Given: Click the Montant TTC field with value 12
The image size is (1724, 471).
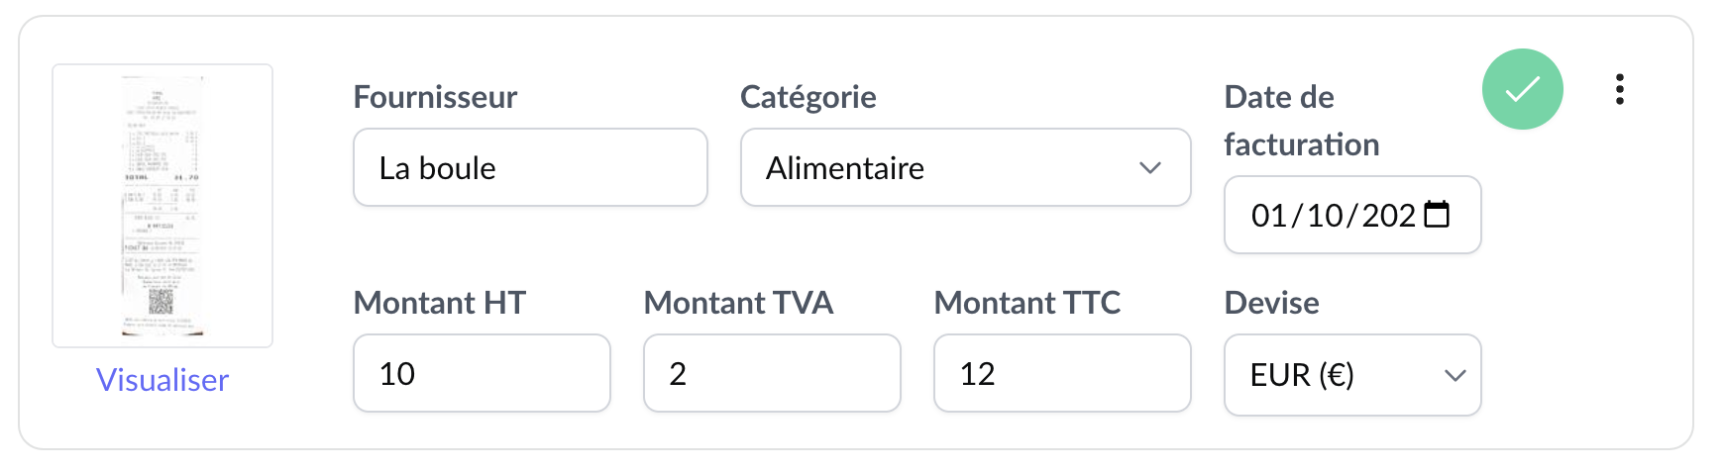Looking at the screenshot, I should tap(1062, 373).
